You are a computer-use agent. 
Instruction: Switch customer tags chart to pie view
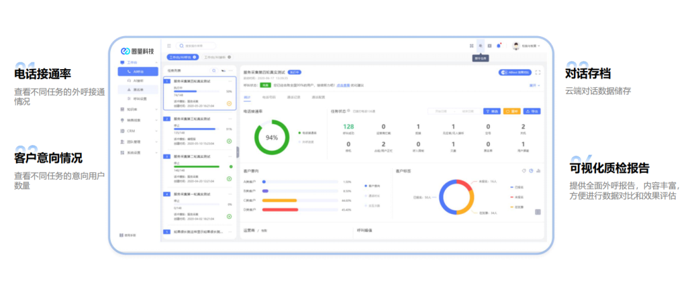tap(530, 170)
